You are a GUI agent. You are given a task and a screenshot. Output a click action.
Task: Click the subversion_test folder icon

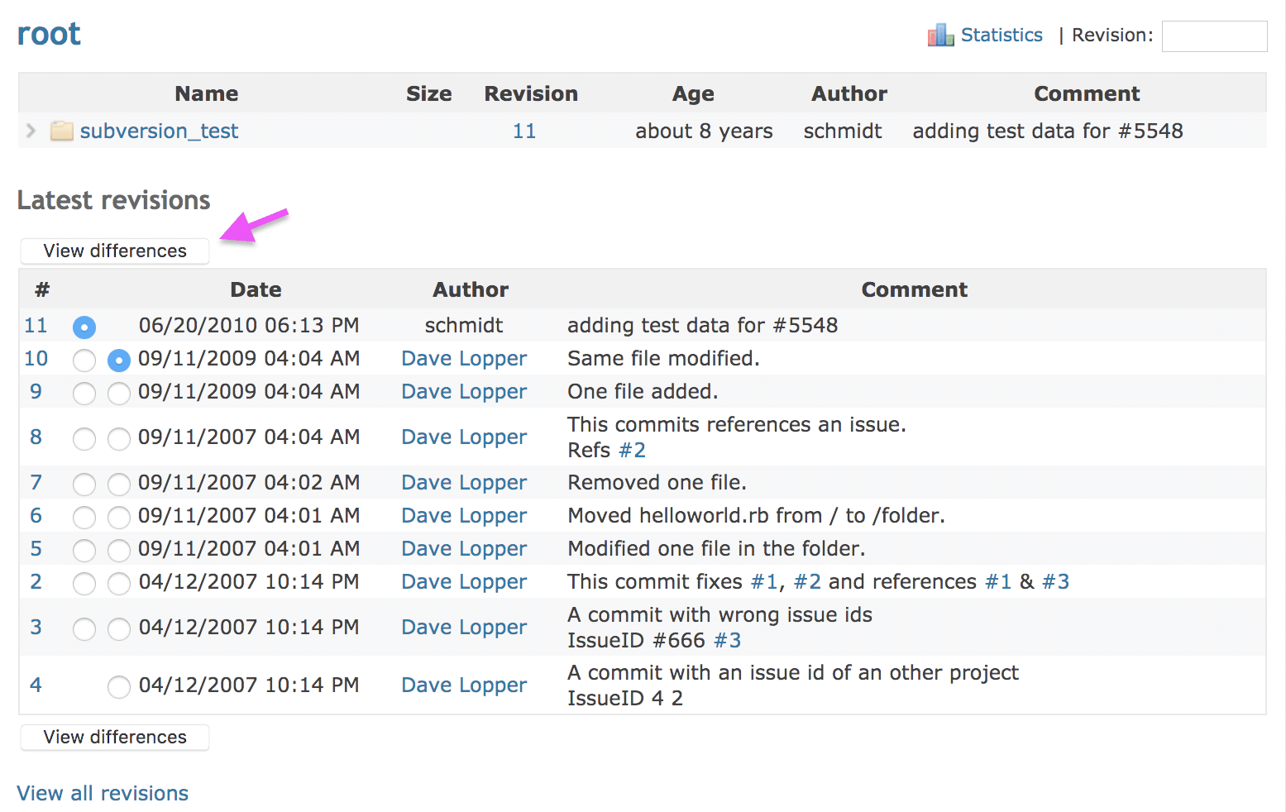tap(62, 131)
